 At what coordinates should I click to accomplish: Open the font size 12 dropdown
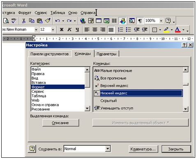click(53, 30)
